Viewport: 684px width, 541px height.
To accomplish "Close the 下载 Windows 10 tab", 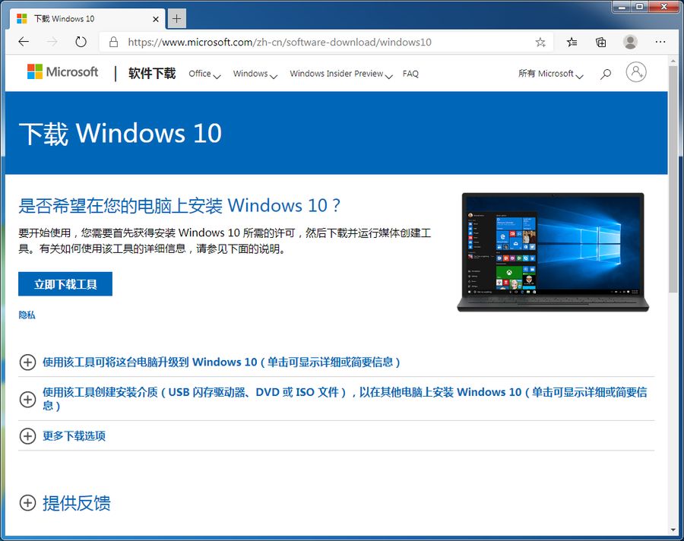I will pyautogui.click(x=156, y=19).
